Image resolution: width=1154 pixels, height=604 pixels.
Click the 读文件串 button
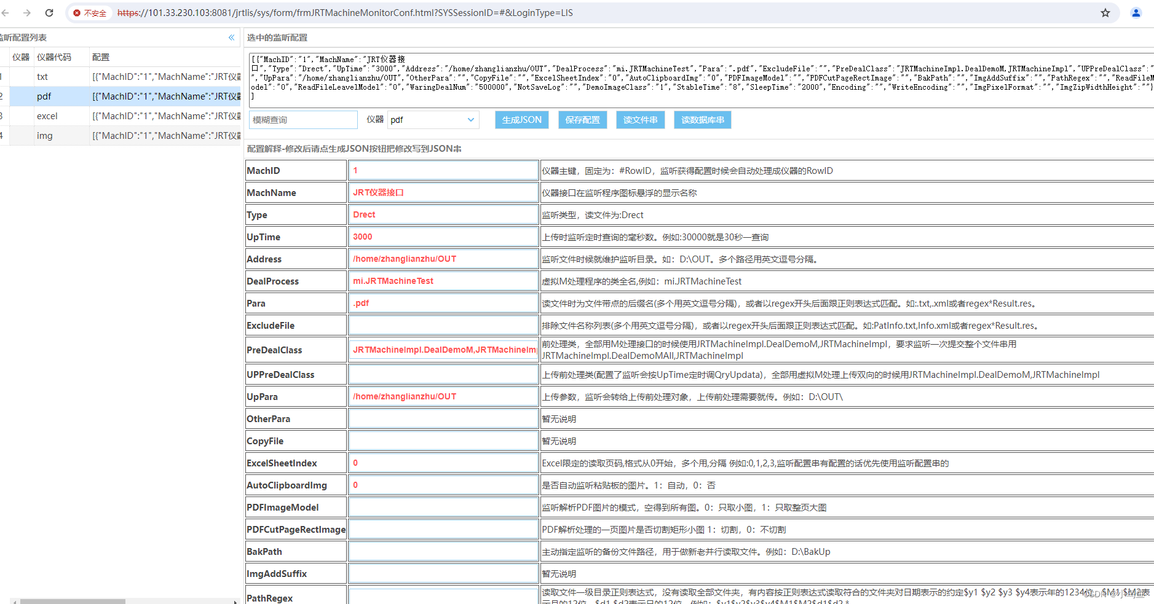tap(641, 120)
